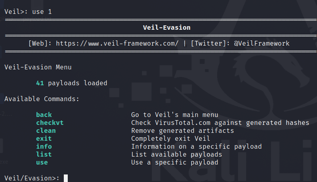Click the 'list' command entry
This screenshot has height=182, width=317.
[x=44, y=155]
